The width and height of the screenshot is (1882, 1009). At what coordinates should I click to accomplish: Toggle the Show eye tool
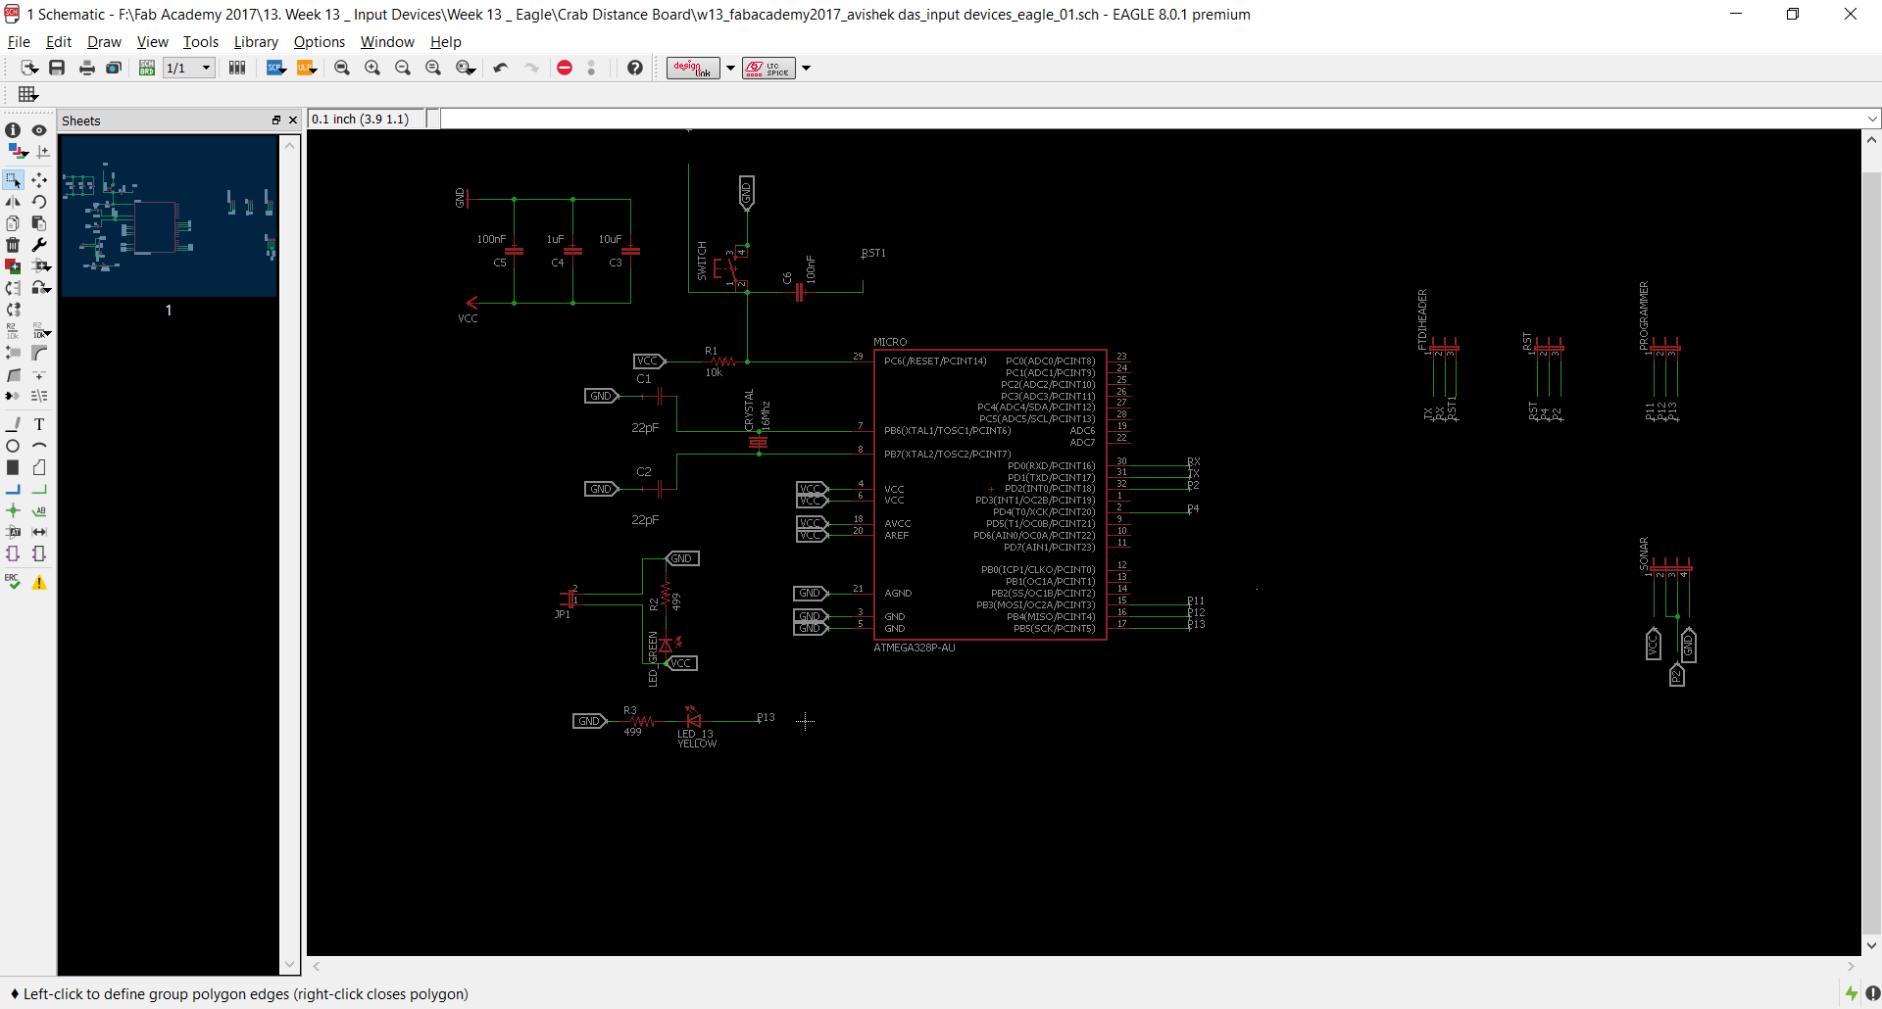[x=39, y=130]
